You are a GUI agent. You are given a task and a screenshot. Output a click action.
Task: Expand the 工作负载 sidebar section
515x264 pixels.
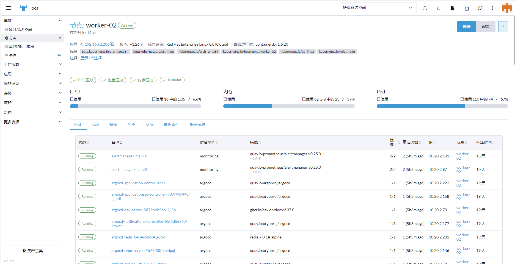pos(60,64)
